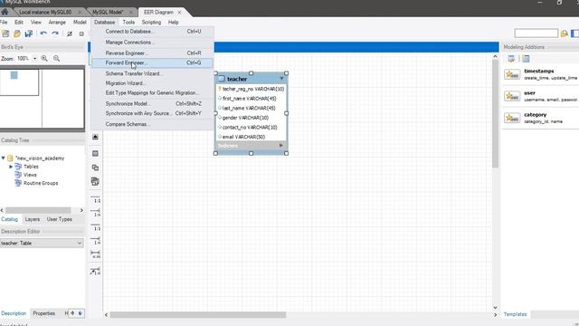Open the File menu

tap(4, 22)
